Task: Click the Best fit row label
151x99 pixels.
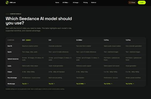Action: (10, 46)
